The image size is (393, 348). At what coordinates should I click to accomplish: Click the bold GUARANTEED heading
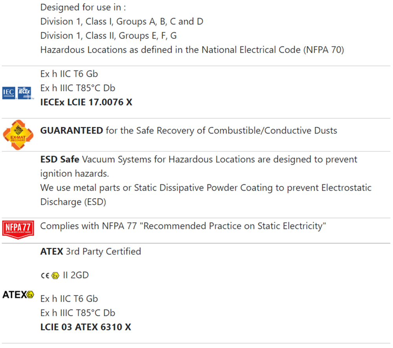72,130
